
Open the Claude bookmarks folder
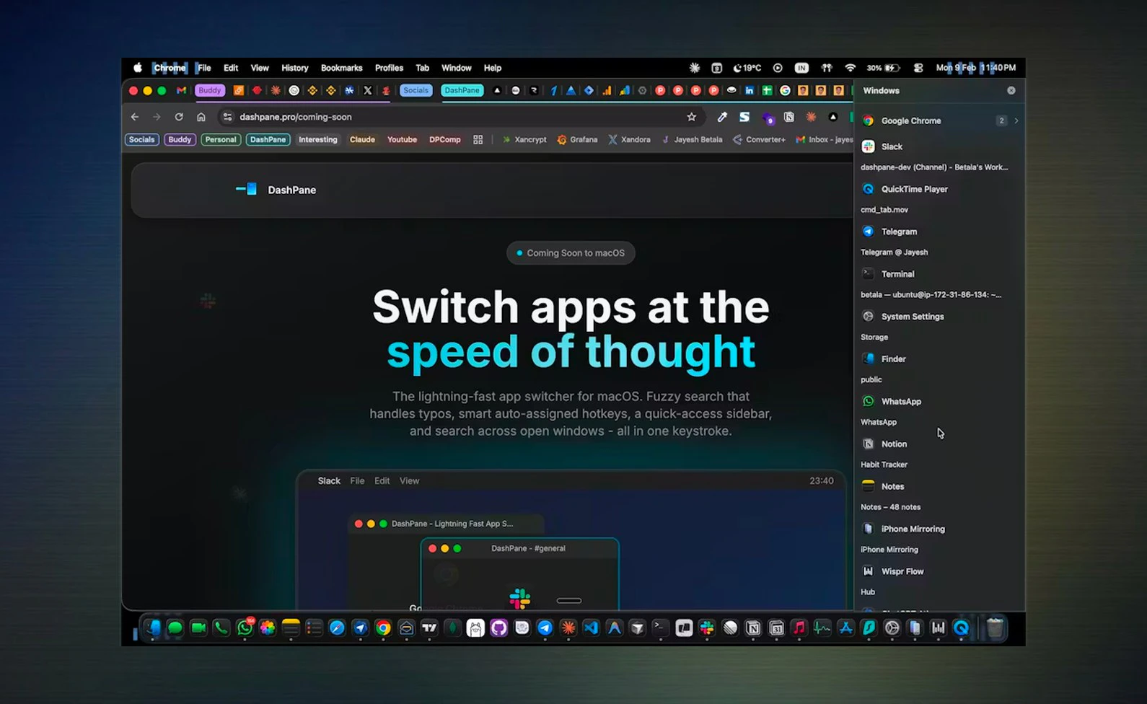(x=362, y=140)
